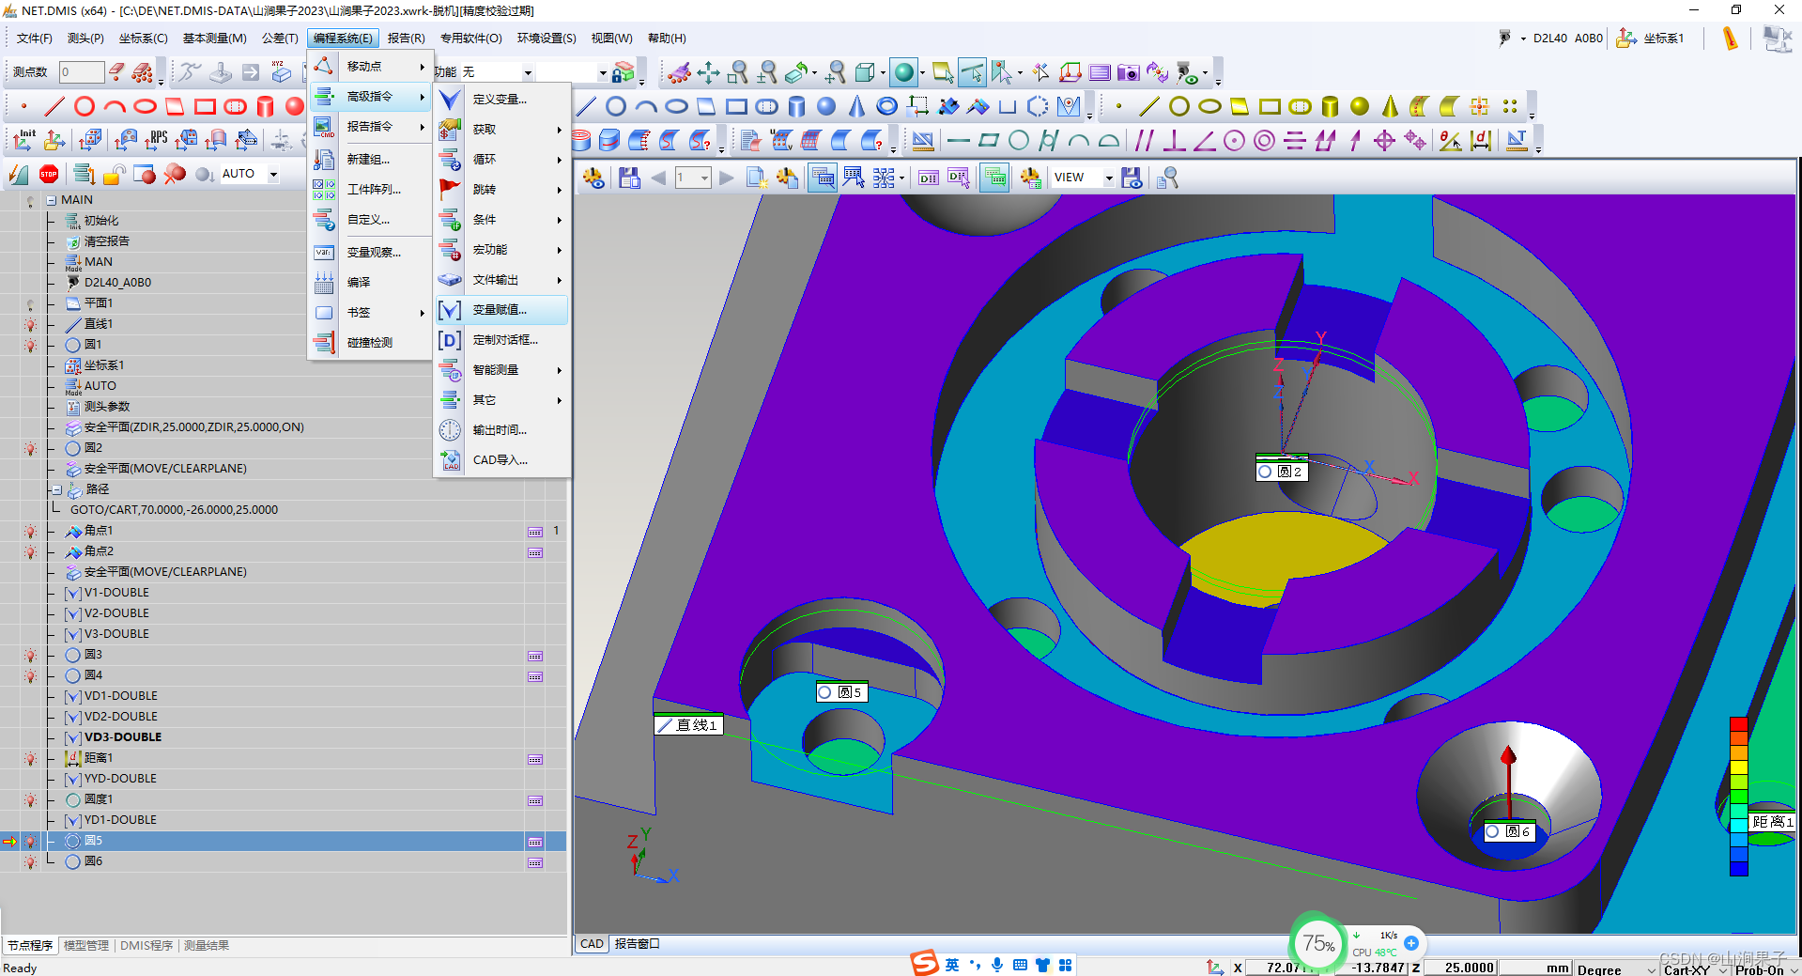Click the red STOP icon

49,174
